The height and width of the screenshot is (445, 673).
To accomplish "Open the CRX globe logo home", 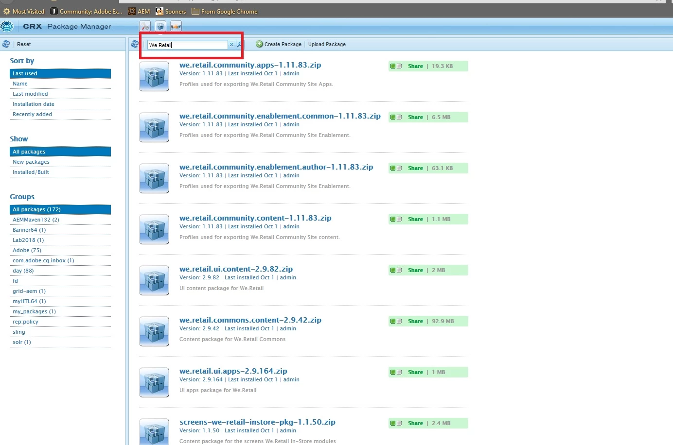I will tap(7, 26).
